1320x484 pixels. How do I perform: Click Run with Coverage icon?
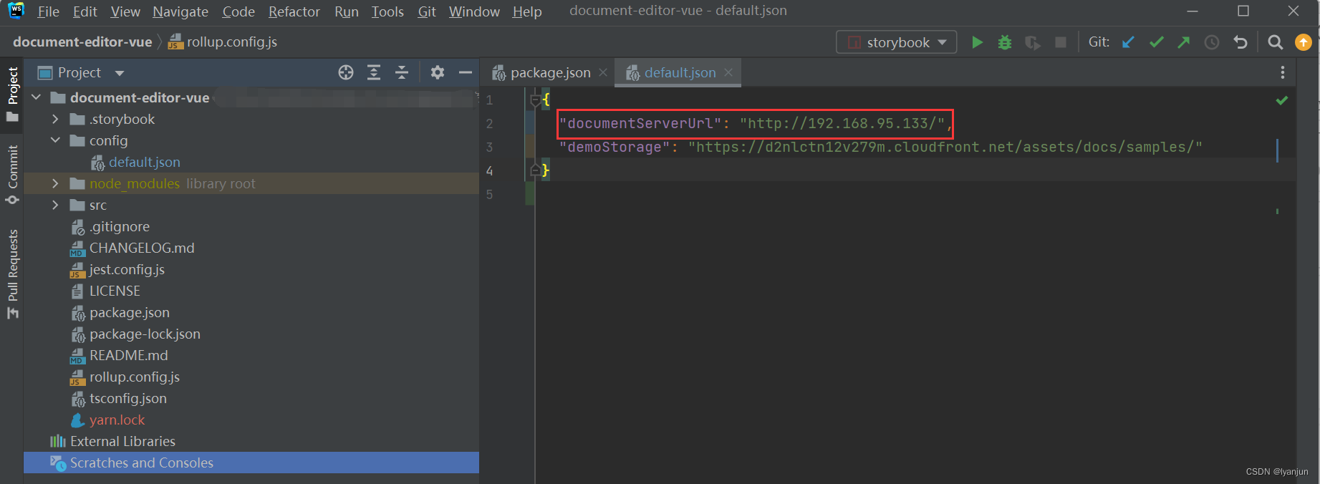click(x=1033, y=42)
